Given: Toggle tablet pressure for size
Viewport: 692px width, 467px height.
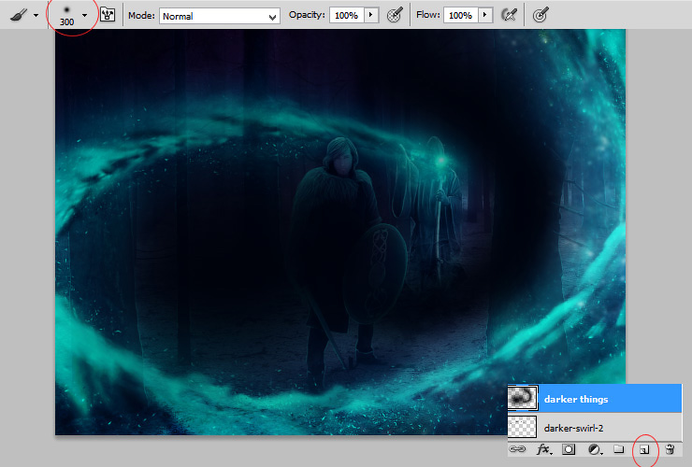Looking at the screenshot, I should coord(541,16).
